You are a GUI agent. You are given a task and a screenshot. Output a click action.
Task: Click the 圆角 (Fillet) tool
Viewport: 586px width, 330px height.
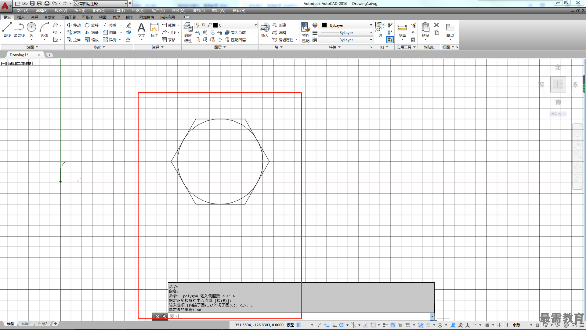(110, 32)
